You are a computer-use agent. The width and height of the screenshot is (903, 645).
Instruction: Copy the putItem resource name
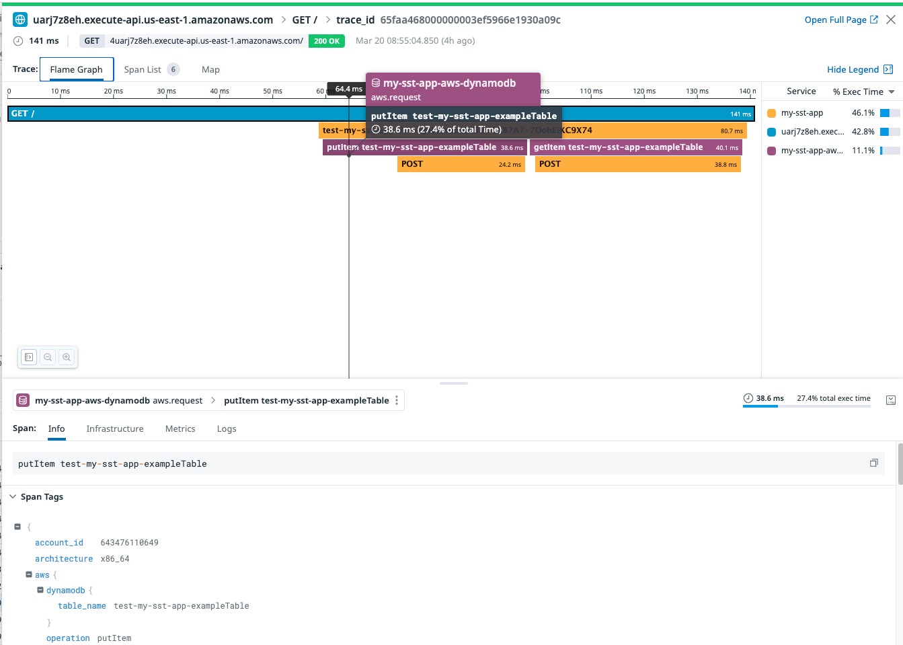click(874, 463)
